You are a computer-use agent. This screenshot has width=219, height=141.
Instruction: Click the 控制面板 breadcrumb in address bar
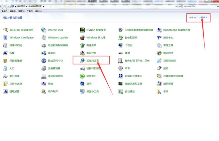pyautogui.click(x=21, y=6)
